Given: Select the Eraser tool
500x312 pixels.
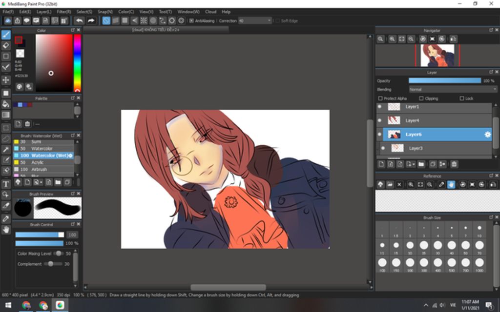Looking at the screenshot, I should [x=6, y=45].
